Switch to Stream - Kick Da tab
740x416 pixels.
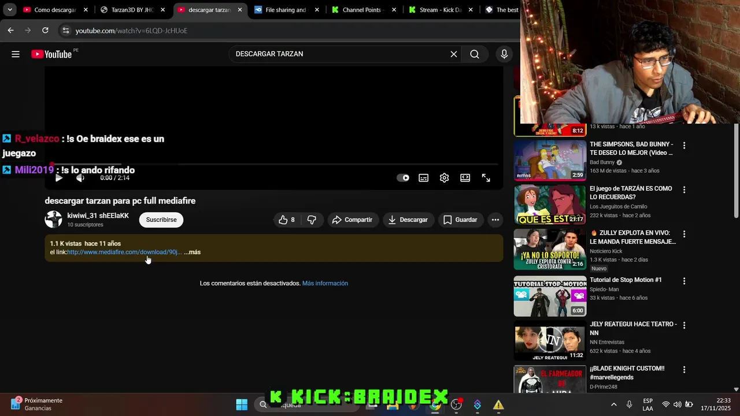(x=441, y=10)
